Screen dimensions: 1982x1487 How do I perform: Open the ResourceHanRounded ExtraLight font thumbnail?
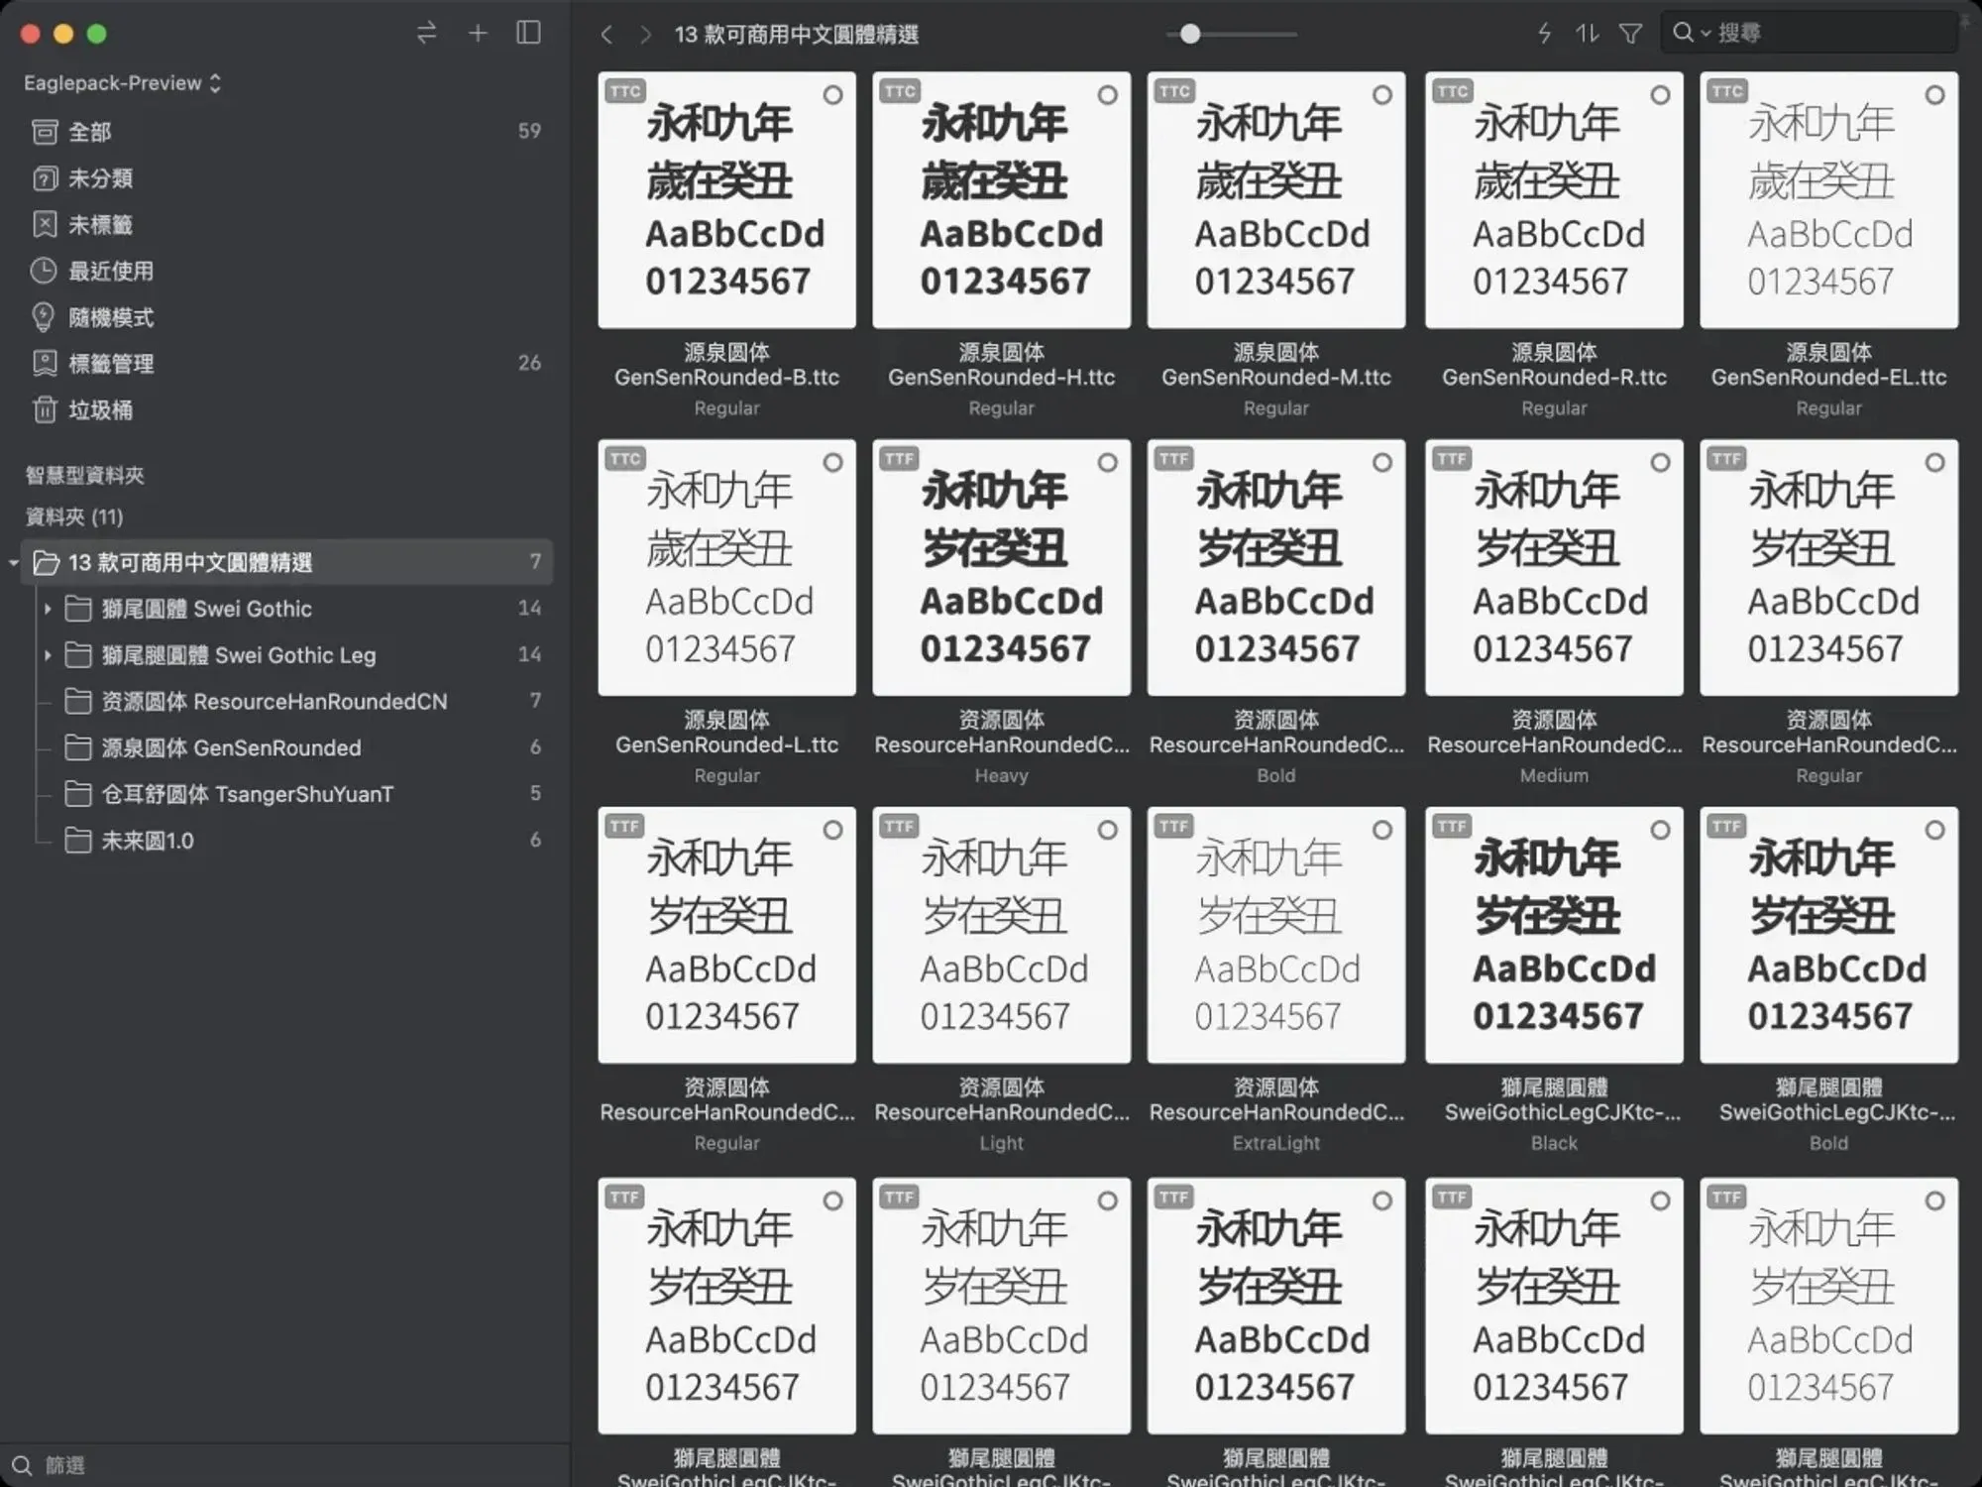pos(1276,935)
